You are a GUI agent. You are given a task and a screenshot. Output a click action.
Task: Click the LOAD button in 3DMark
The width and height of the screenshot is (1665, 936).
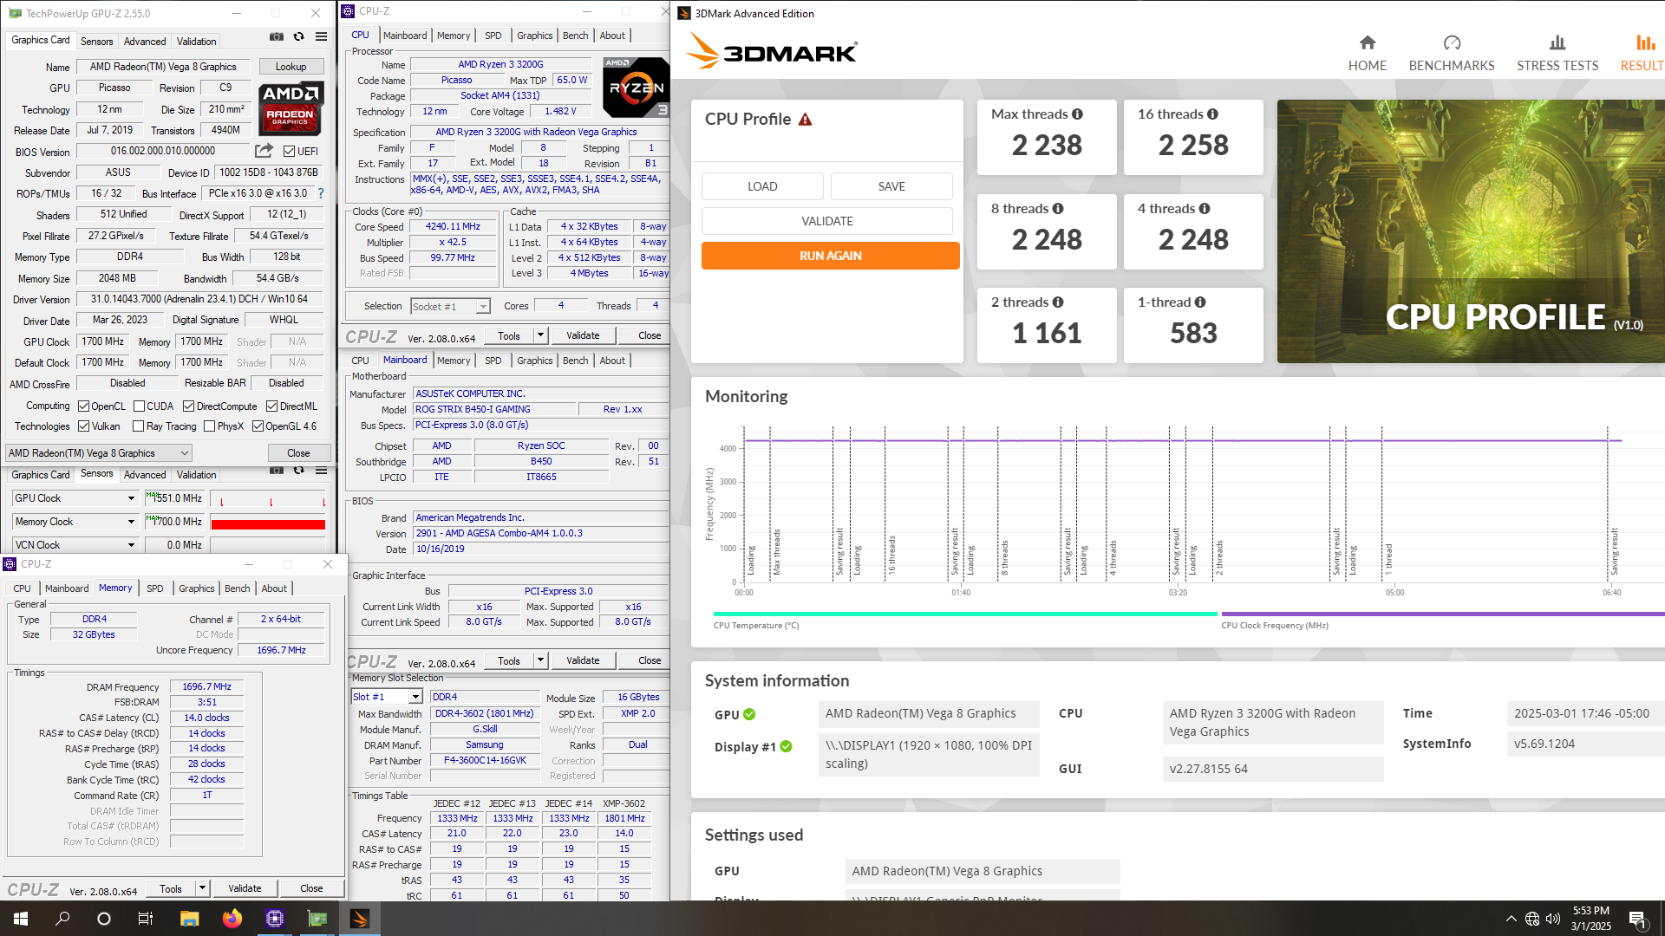point(762,186)
